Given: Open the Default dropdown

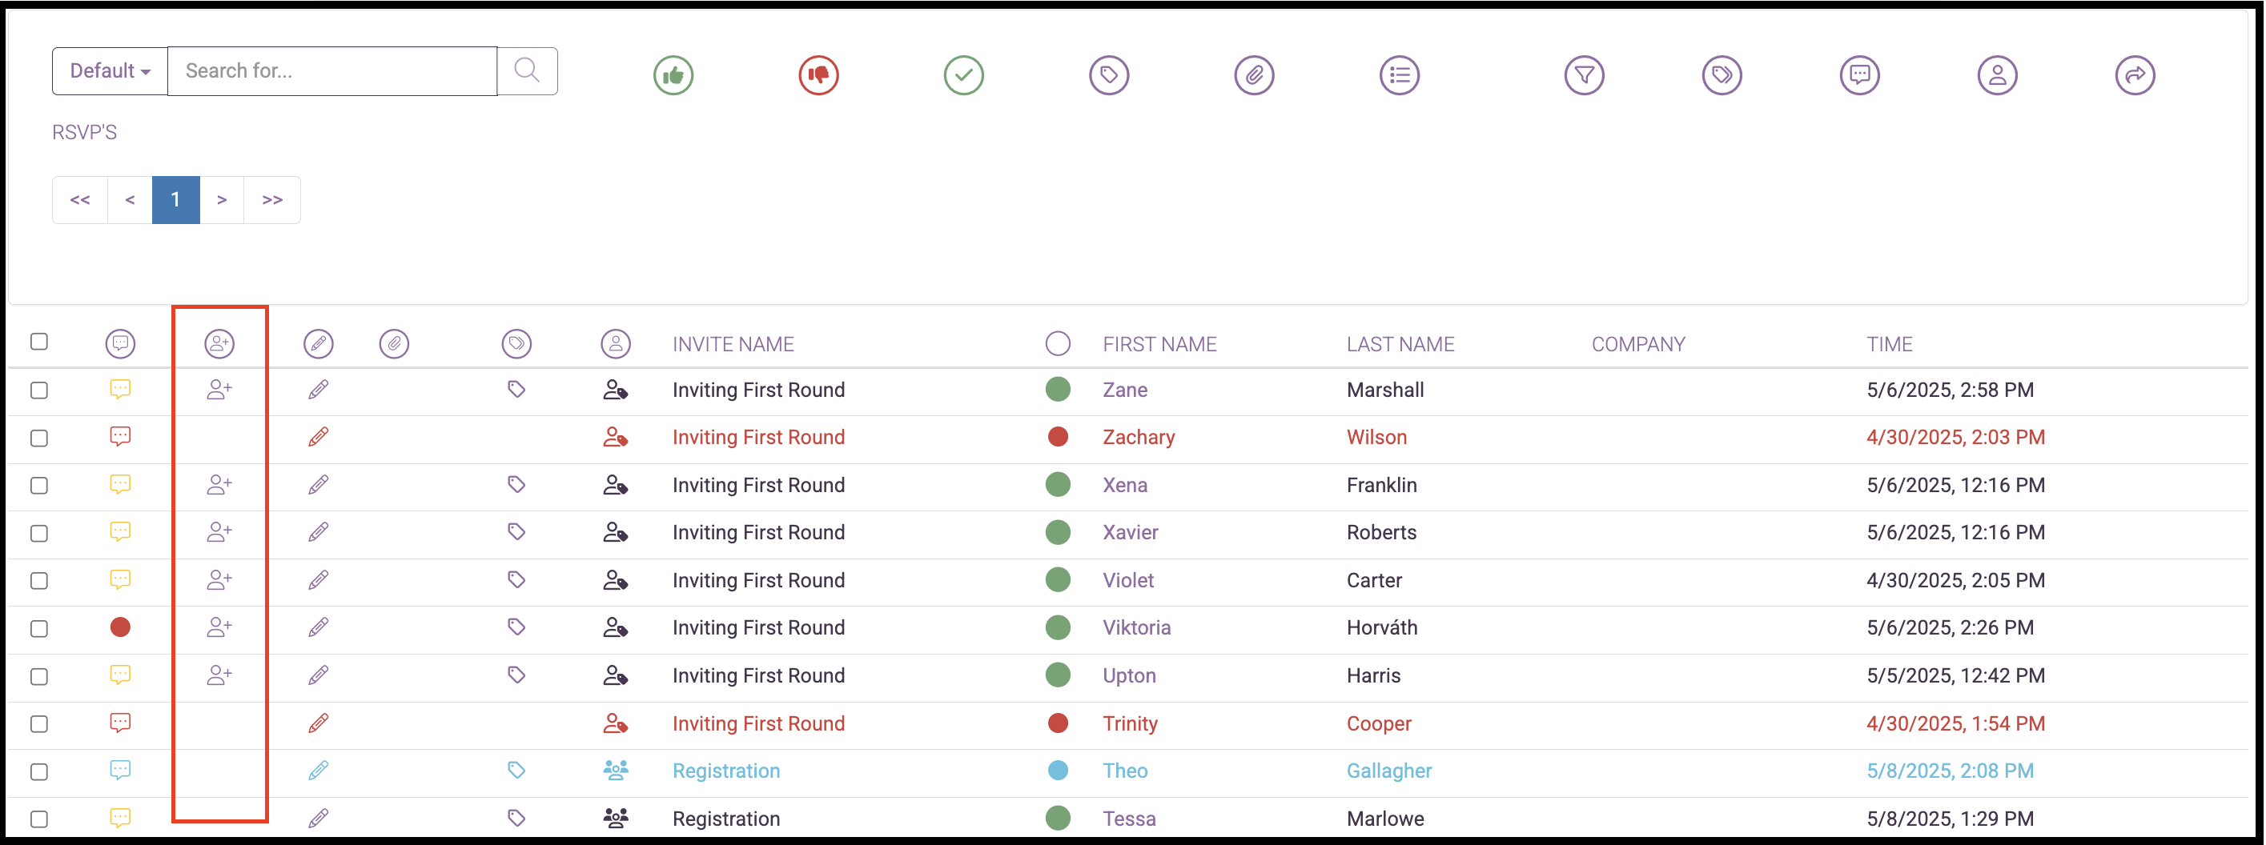Looking at the screenshot, I should tap(110, 70).
